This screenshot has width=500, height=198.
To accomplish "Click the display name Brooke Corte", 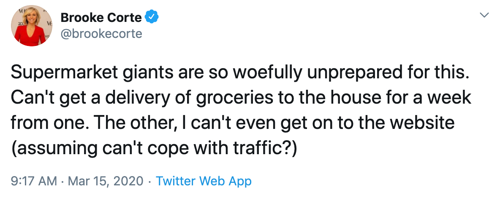I will tap(101, 17).
